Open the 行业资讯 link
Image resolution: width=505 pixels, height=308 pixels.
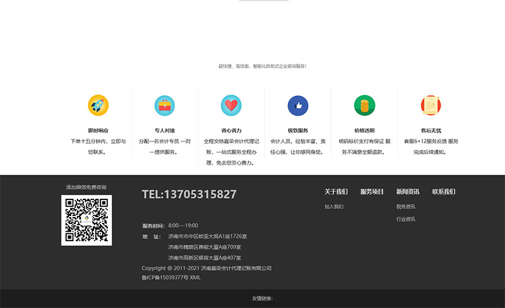[406, 219]
